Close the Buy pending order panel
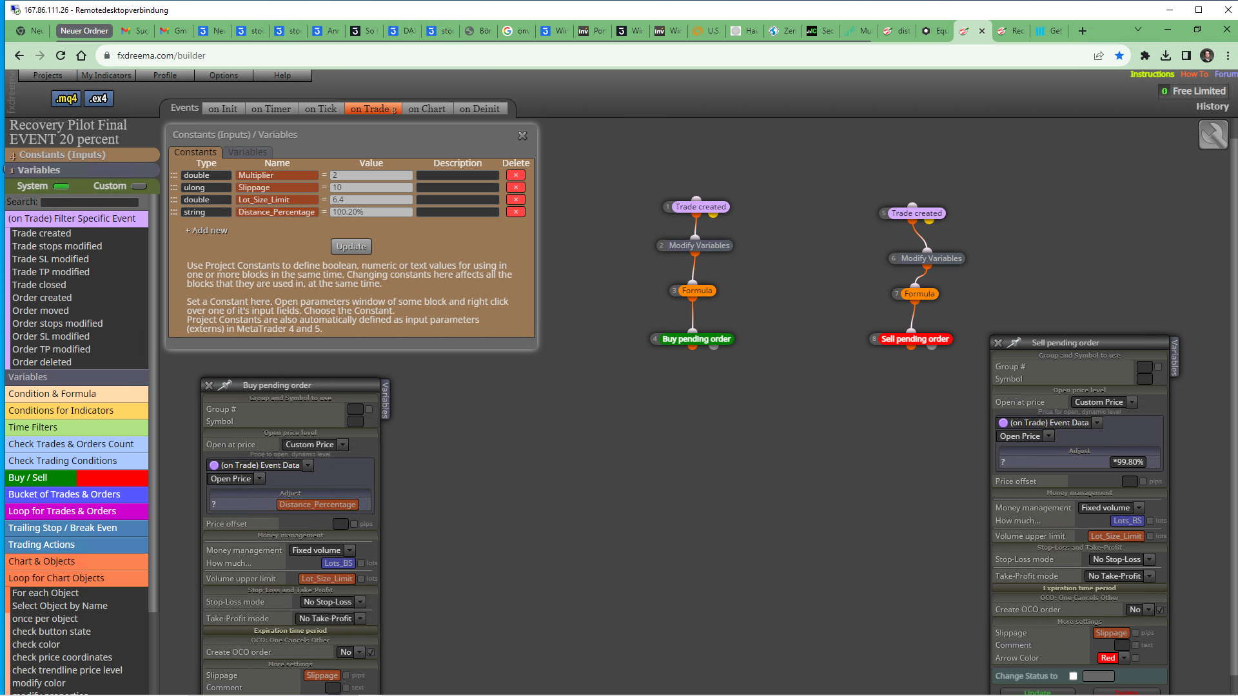 tap(209, 385)
